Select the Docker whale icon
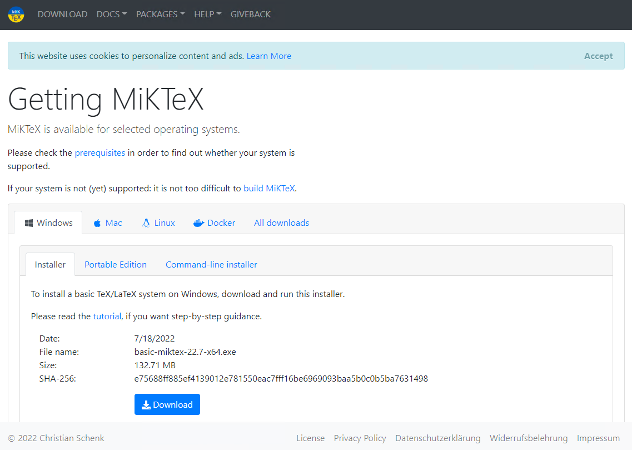Image resolution: width=632 pixels, height=450 pixels. (198, 222)
